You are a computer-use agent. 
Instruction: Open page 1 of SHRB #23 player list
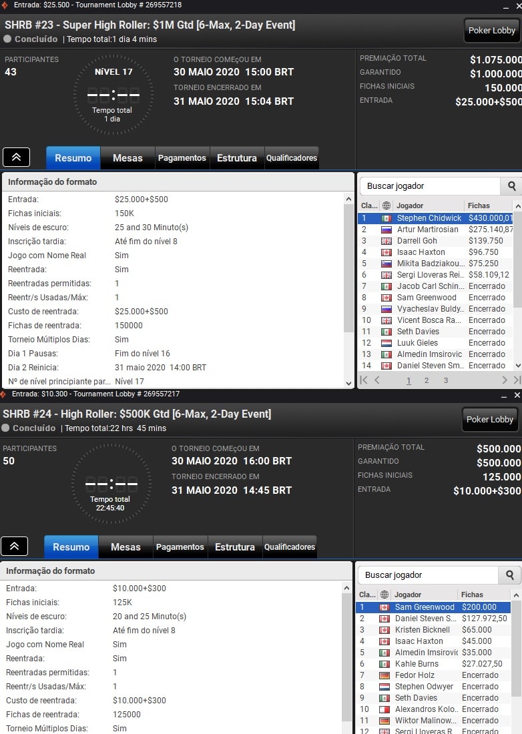tap(409, 380)
